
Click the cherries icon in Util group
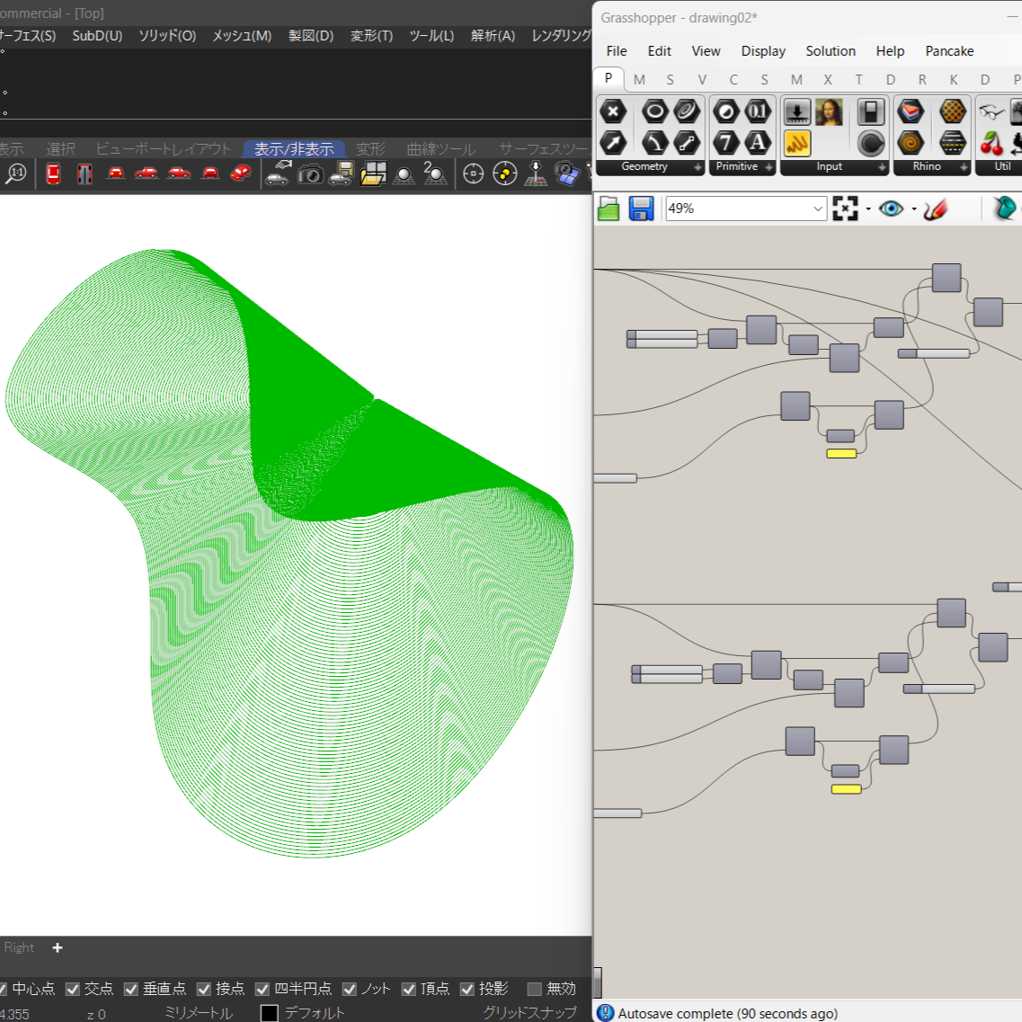(x=991, y=143)
